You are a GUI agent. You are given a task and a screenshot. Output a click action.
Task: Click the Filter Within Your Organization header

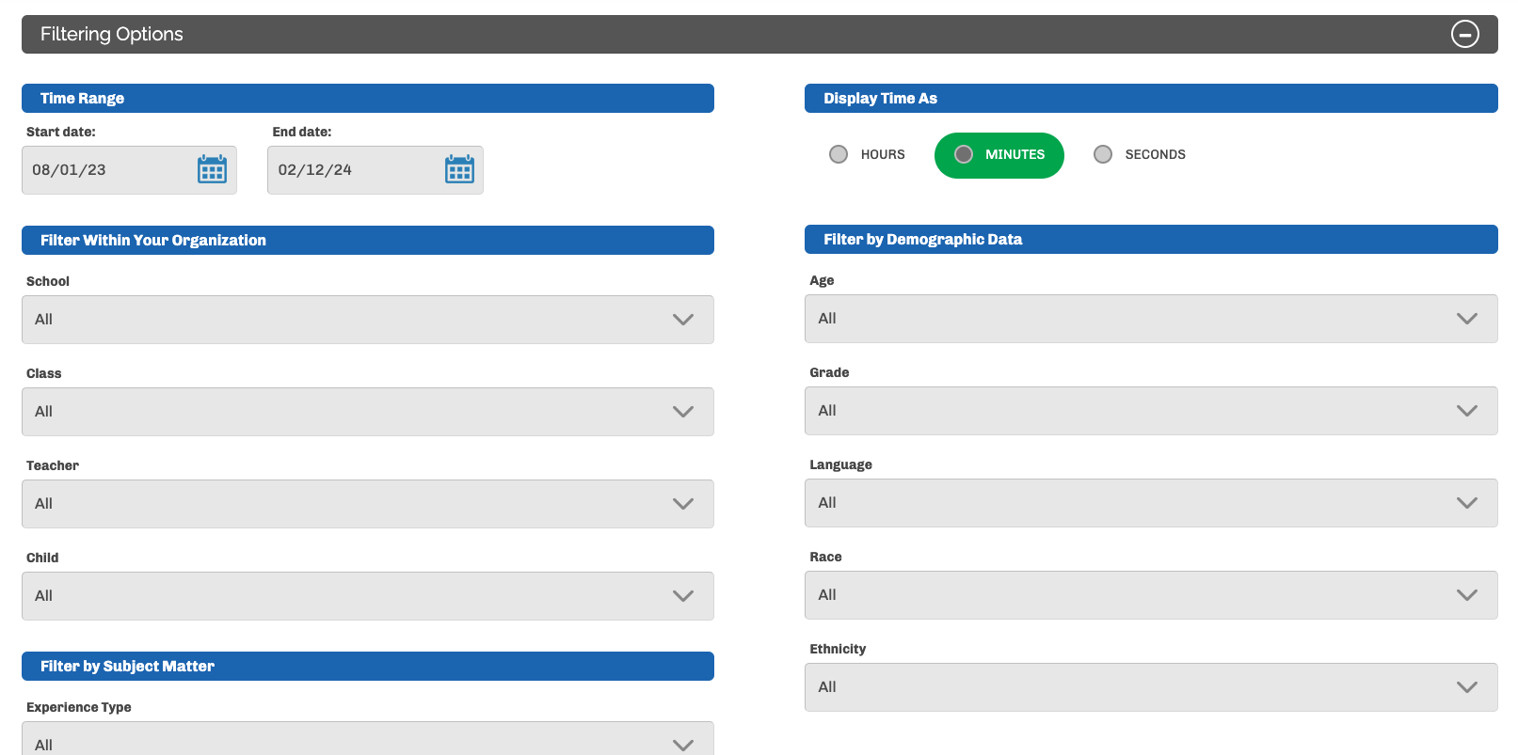click(x=368, y=240)
